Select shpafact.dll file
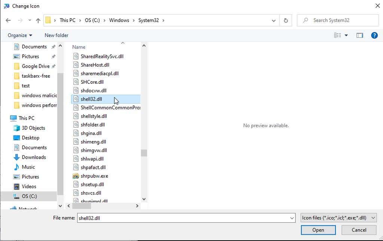 [89, 168]
